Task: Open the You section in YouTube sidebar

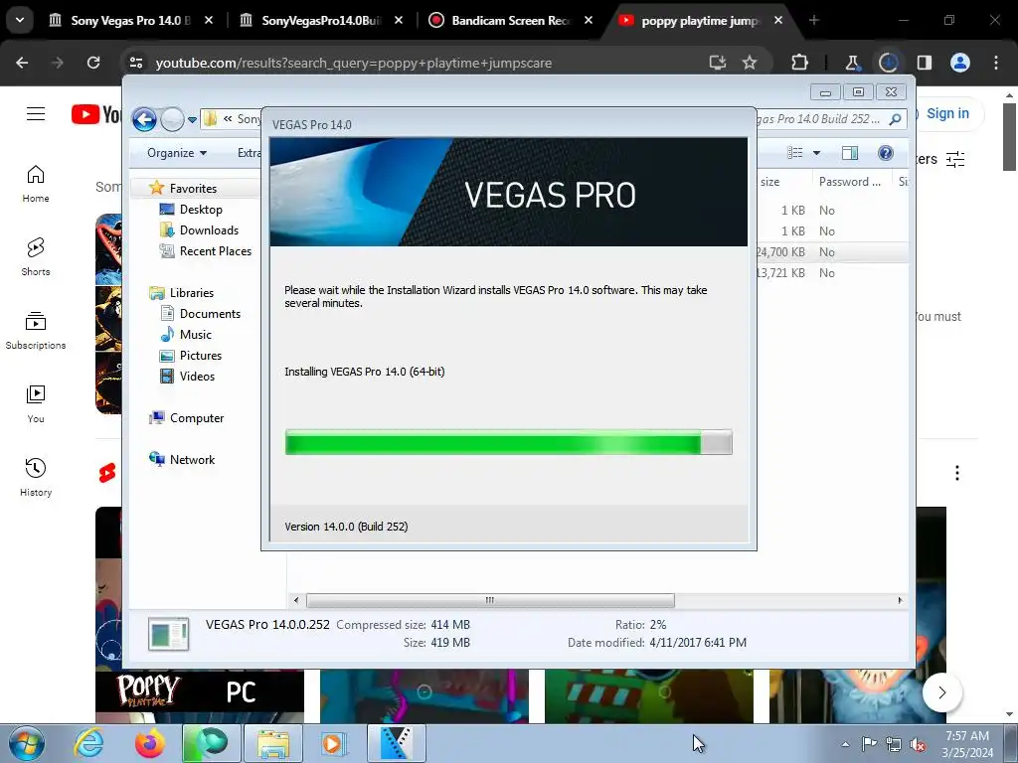Action: (x=36, y=403)
